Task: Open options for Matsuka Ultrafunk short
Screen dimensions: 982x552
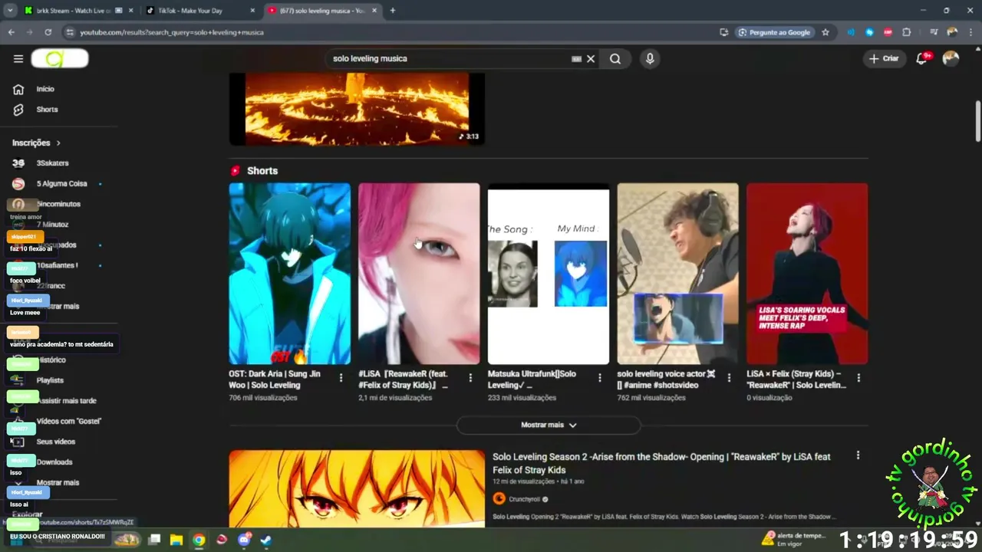Action: coord(600,377)
